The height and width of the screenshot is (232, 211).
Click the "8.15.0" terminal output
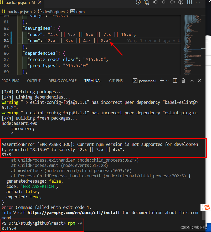[9, 228]
